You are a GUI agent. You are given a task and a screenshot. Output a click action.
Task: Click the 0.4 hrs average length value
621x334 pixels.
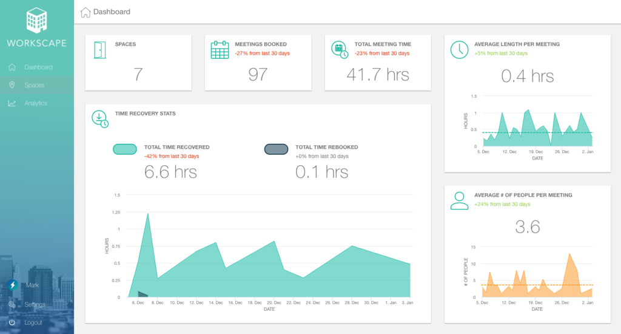point(528,76)
